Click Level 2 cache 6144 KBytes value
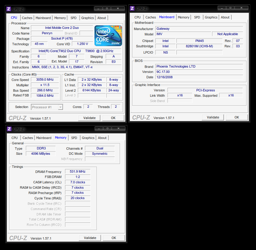Image resolution: width=256 pixels, height=250 pixels. click(91, 90)
